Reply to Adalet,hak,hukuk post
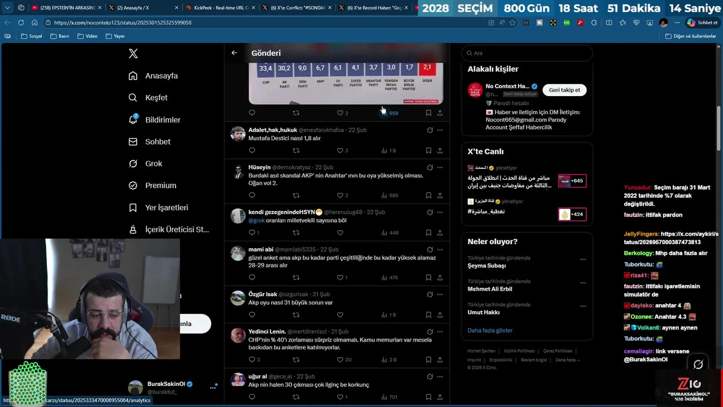 click(252, 150)
